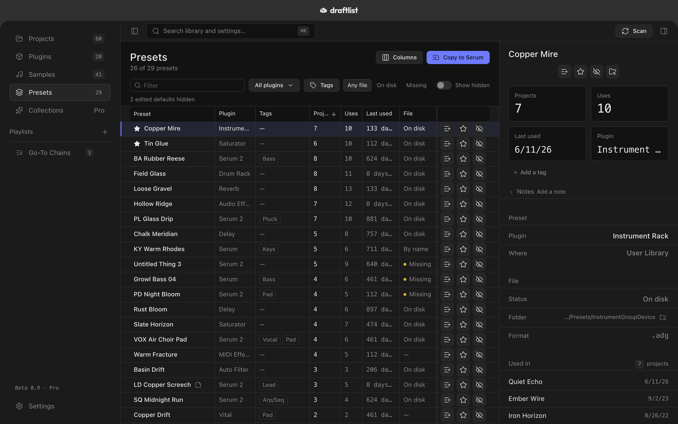Add Growl Bass 04 to a playlist
This screenshot has width=678, height=424.
pos(447,279)
